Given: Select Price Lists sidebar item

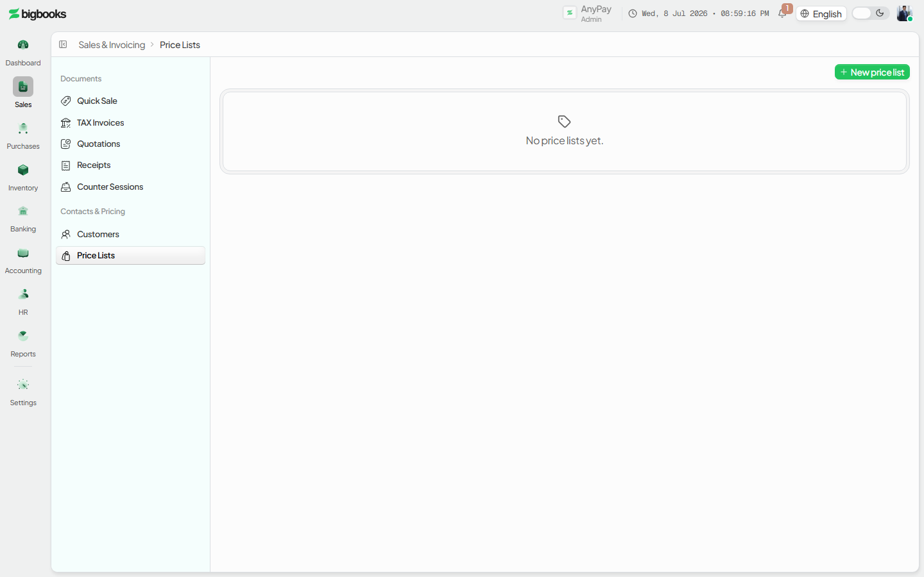Looking at the screenshot, I should point(131,255).
